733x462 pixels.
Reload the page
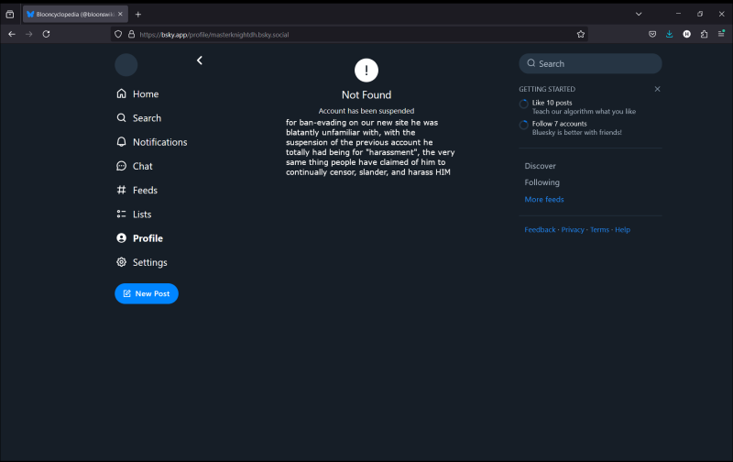[47, 34]
